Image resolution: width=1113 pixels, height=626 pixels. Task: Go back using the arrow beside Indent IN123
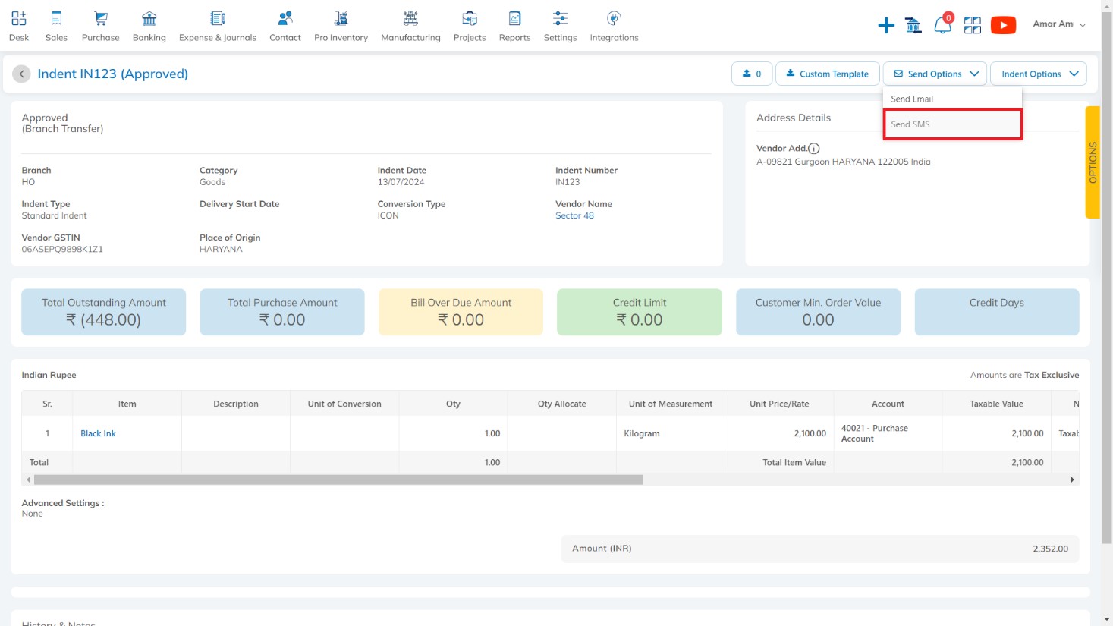21,74
